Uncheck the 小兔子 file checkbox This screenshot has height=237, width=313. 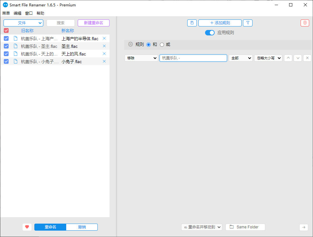[x=6, y=62]
